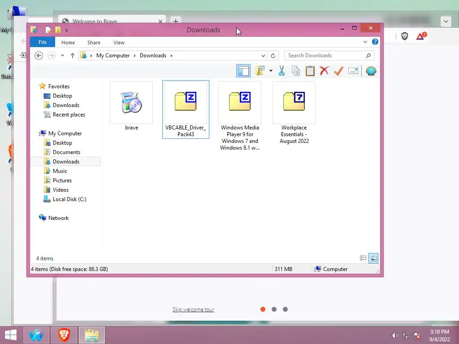The height and width of the screenshot is (344, 459).
Task: Open Music folder in the sidebar
Action: pyautogui.click(x=60, y=171)
